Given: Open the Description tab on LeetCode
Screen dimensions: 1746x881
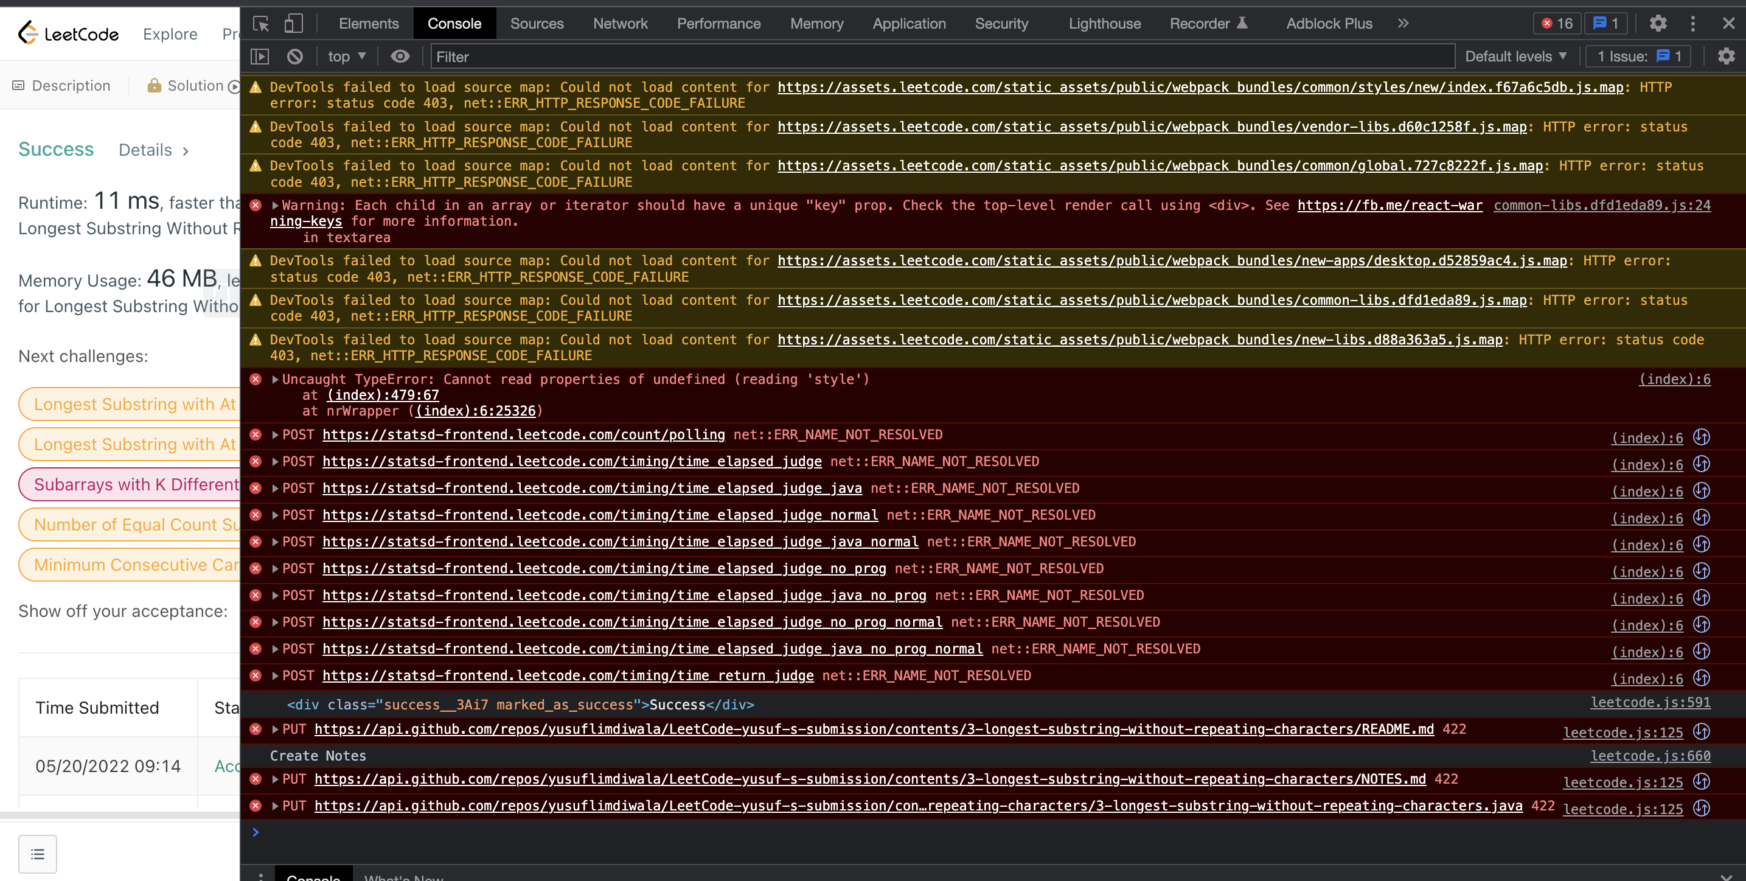Looking at the screenshot, I should [x=61, y=85].
